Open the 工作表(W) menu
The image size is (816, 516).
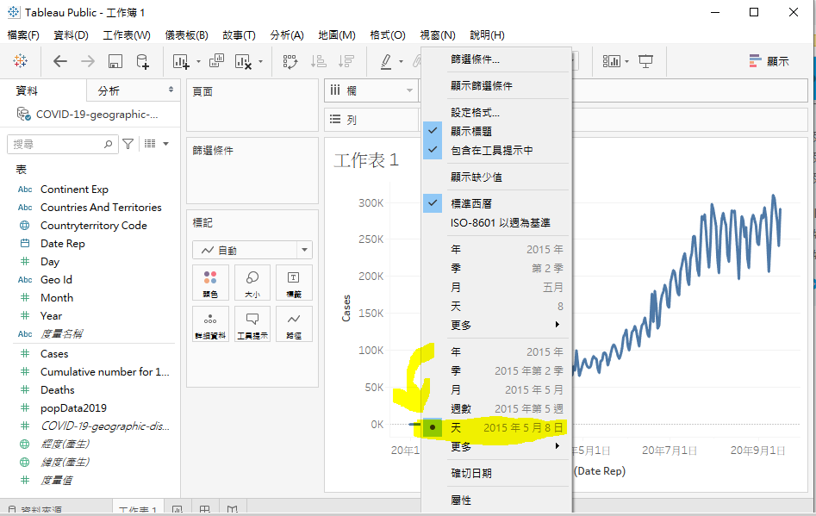(x=127, y=34)
